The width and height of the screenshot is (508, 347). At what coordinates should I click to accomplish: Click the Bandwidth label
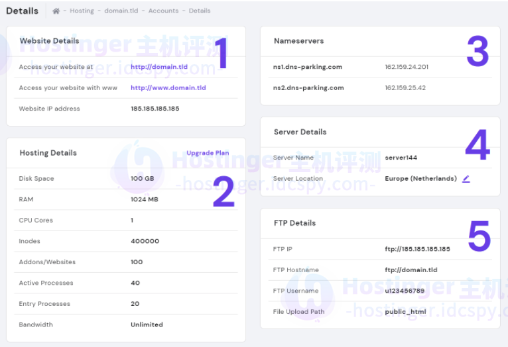click(x=36, y=324)
